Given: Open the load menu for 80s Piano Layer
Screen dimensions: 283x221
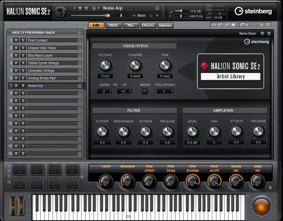Looking at the screenshot, I should point(80,56).
